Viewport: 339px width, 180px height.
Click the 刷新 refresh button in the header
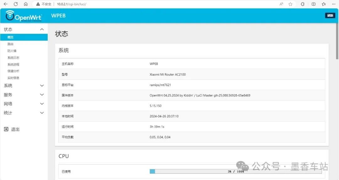[x=330, y=16]
